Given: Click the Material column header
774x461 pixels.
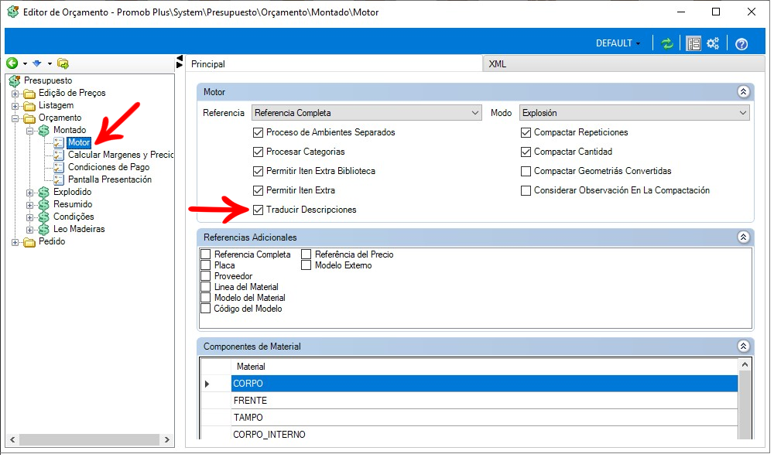Looking at the screenshot, I should click(485, 367).
